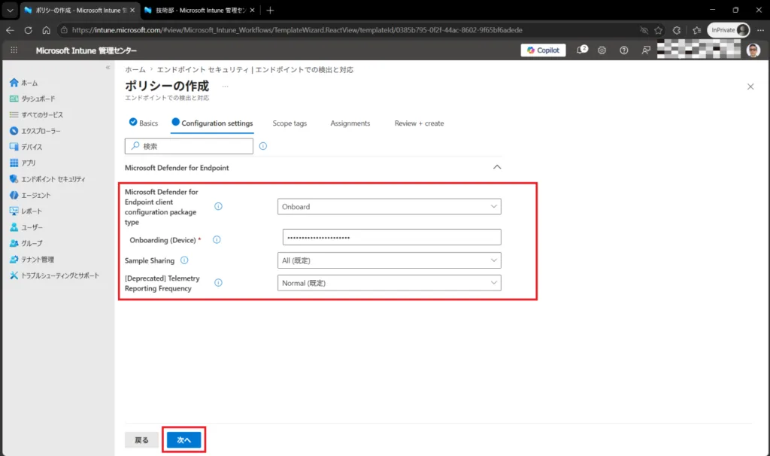Open browser settings and more menu
This screenshot has width=770, height=456.
(x=760, y=30)
